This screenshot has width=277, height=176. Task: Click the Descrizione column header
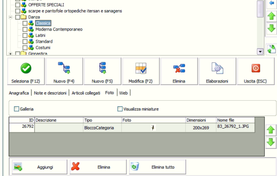(59, 120)
